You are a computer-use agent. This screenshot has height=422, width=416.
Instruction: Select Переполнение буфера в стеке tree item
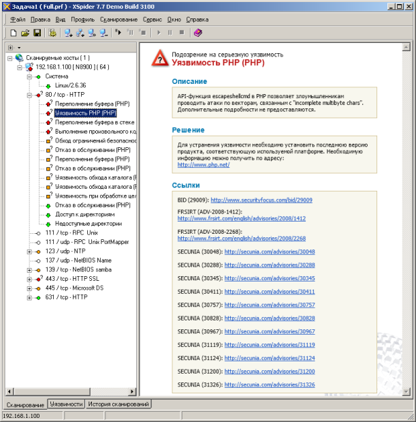(95, 122)
